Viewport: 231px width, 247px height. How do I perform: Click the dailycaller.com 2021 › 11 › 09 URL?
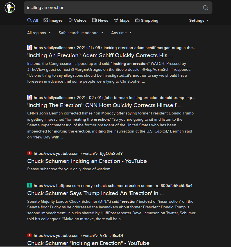(115, 48)
